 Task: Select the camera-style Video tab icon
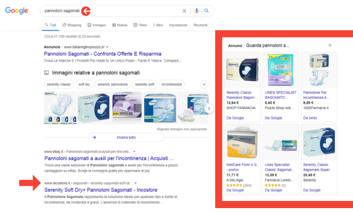[135, 25]
